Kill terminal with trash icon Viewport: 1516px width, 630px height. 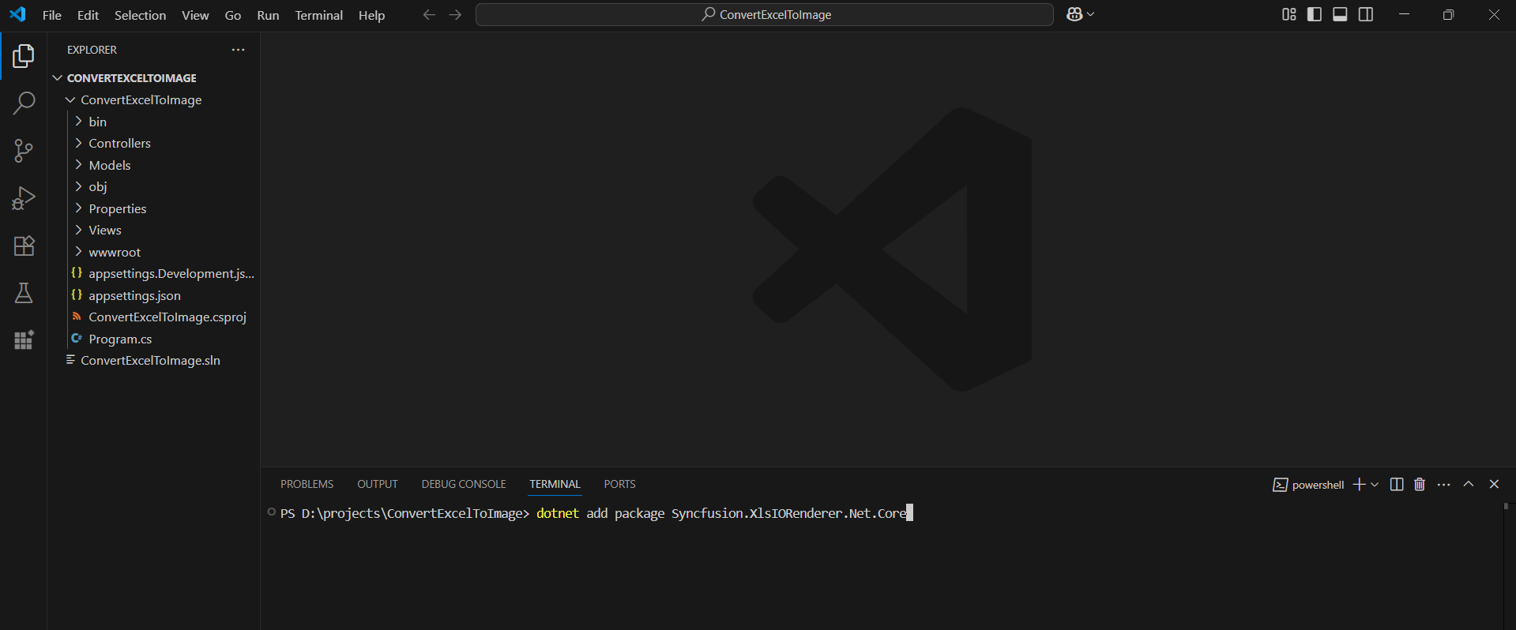pyautogui.click(x=1420, y=484)
